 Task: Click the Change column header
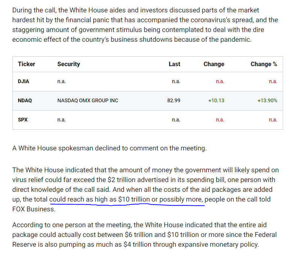[214, 64]
